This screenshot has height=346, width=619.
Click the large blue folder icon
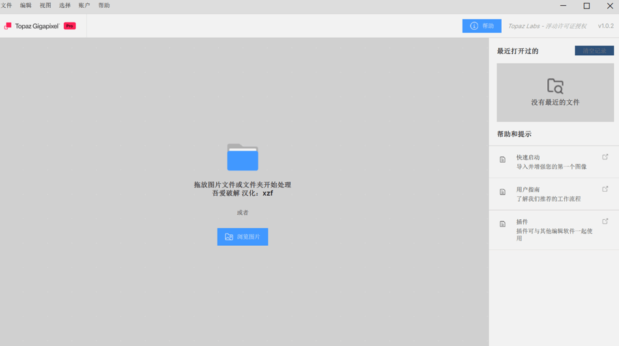(x=242, y=157)
